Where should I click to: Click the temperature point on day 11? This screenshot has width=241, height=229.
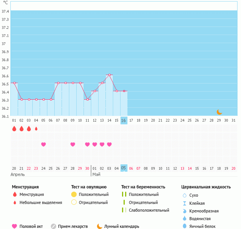[87, 99]
